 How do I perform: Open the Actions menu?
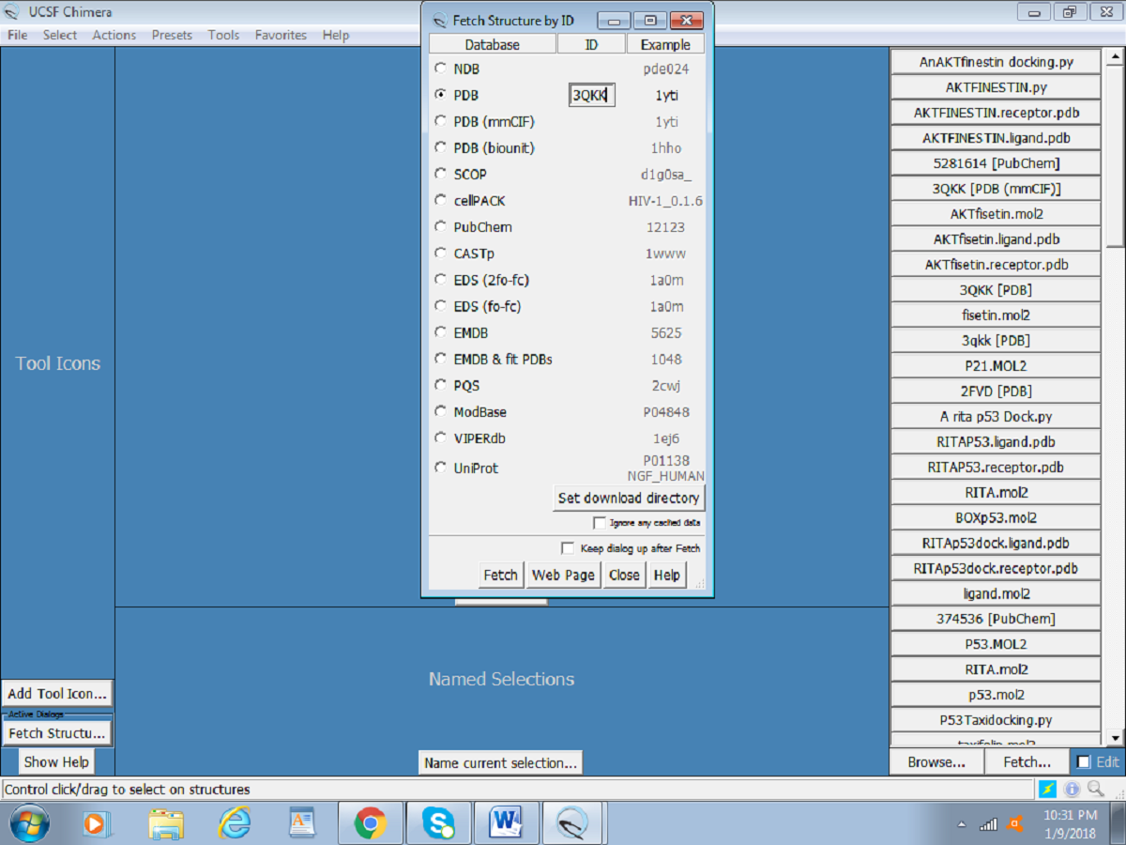[114, 35]
